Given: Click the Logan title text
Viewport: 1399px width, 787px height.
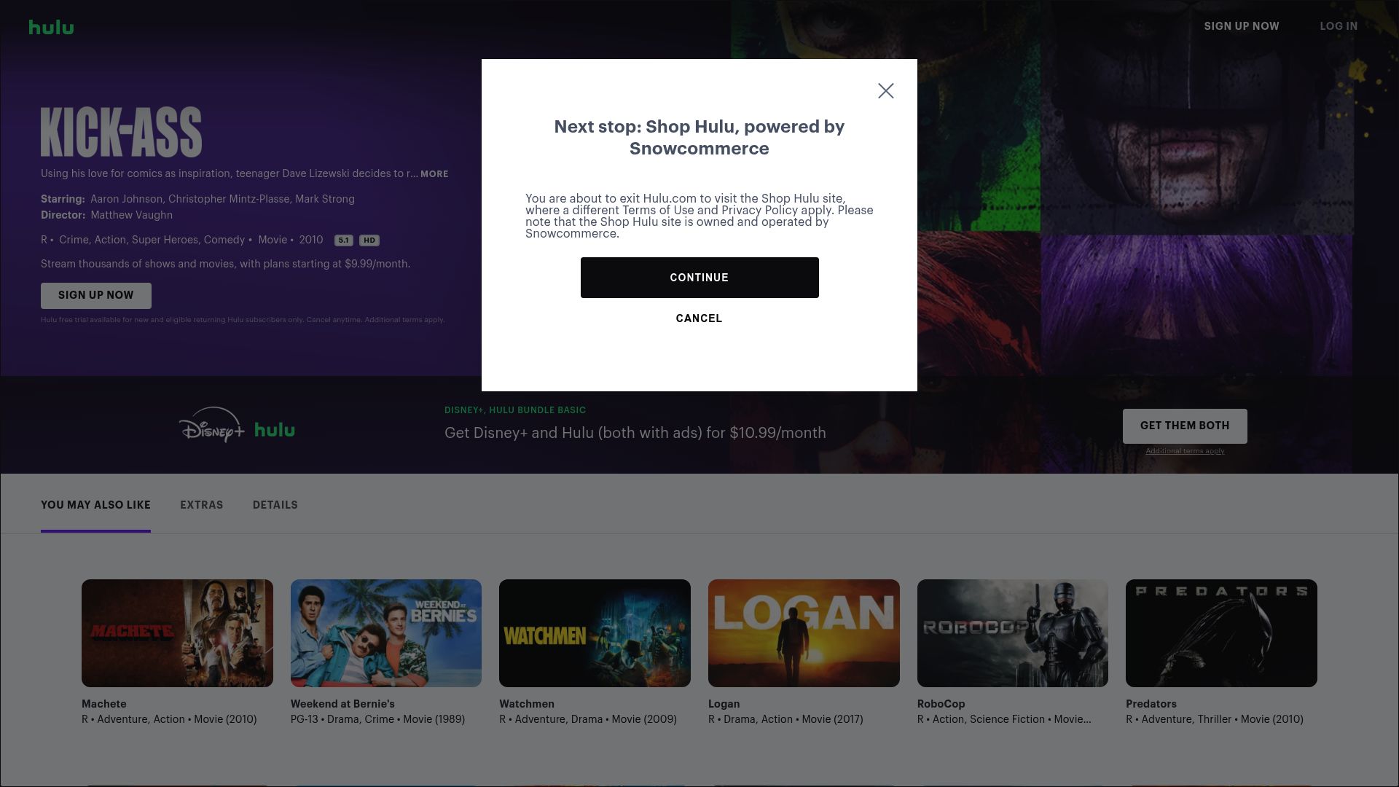Looking at the screenshot, I should pos(724,704).
